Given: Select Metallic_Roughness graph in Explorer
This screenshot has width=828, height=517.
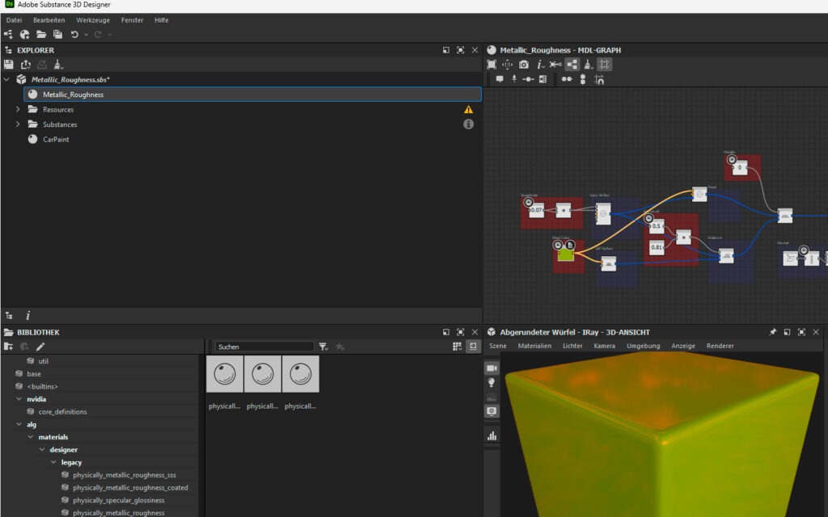Looking at the screenshot, I should [x=252, y=95].
